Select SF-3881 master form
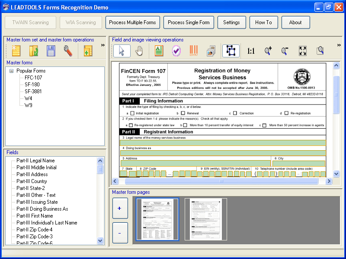Image resolution: width=346 pixels, height=259 pixels. pos(33,92)
